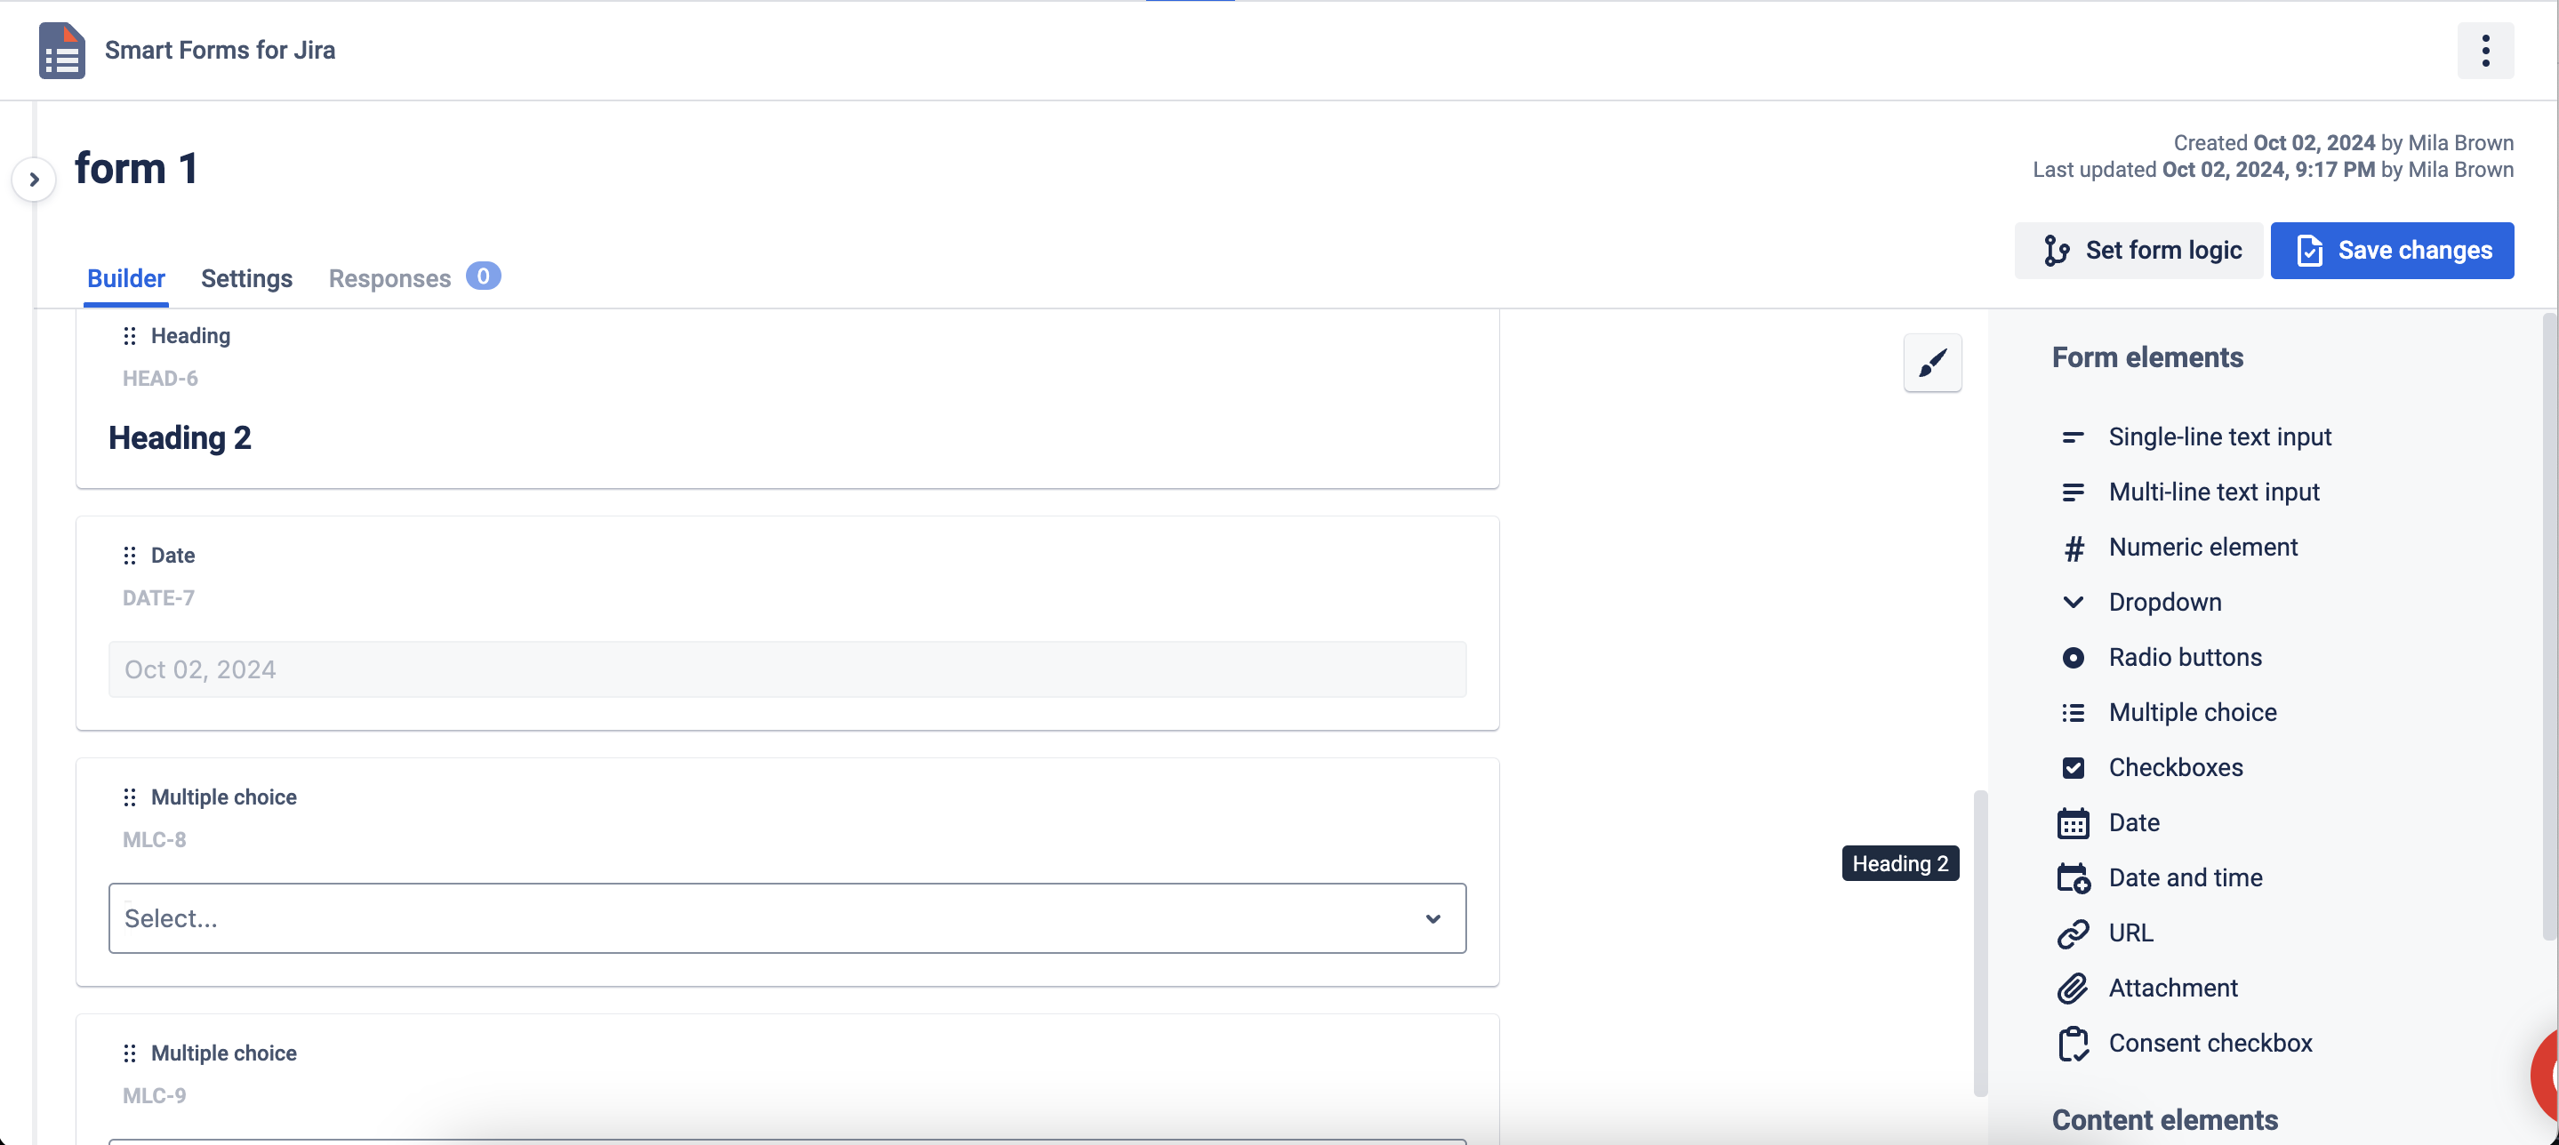Click the Numeric element icon
Image resolution: width=2559 pixels, height=1145 pixels.
pyautogui.click(x=2073, y=547)
